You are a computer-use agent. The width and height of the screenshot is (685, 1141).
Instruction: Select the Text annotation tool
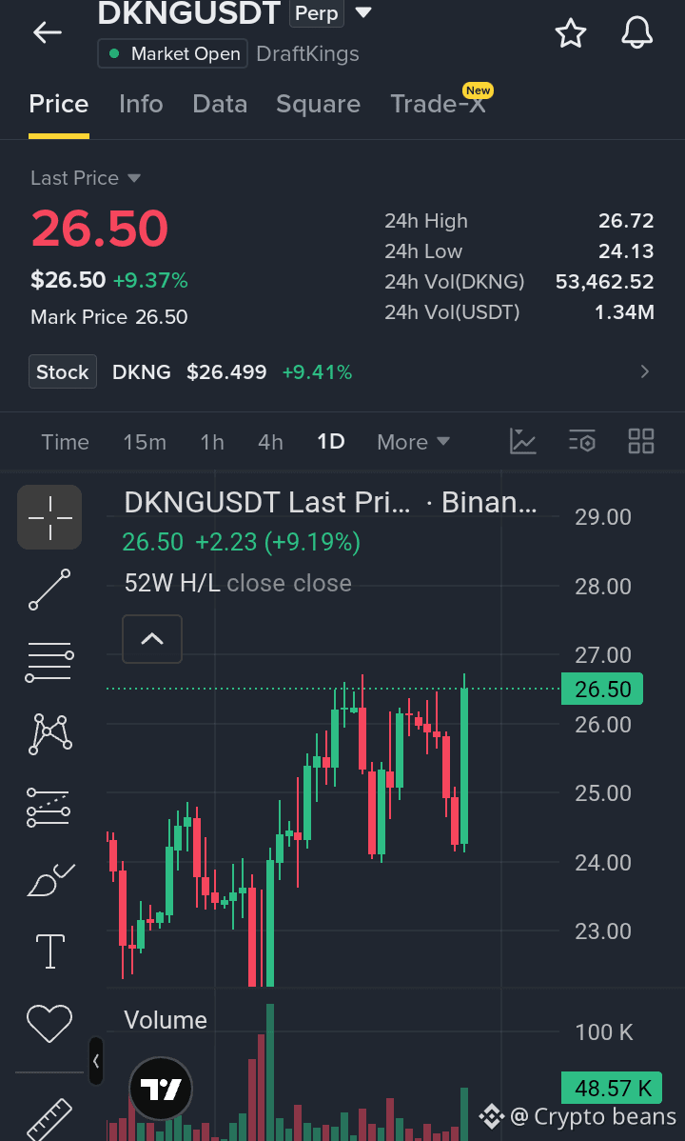[x=50, y=951]
